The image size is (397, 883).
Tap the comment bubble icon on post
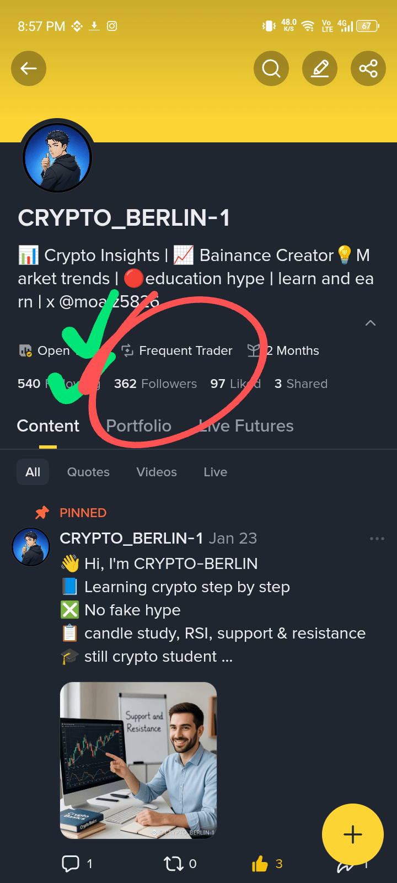click(71, 864)
